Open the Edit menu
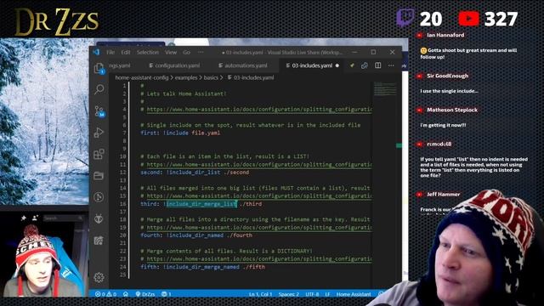Viewport: 544px width, 306px height. 125,53
